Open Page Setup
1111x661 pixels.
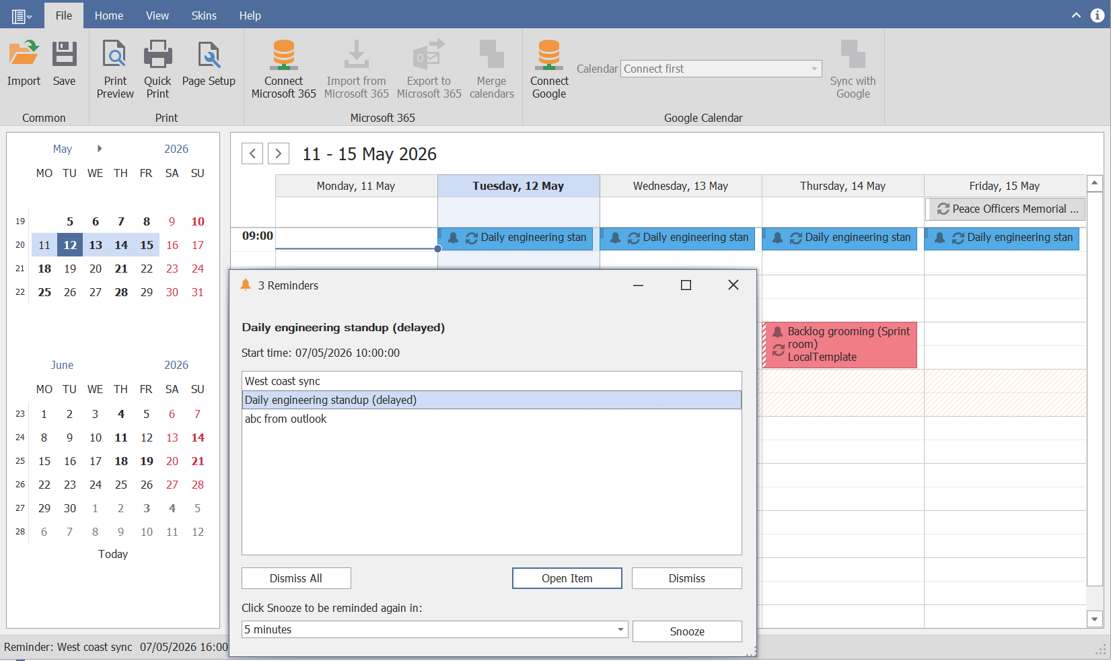point(209,64)
